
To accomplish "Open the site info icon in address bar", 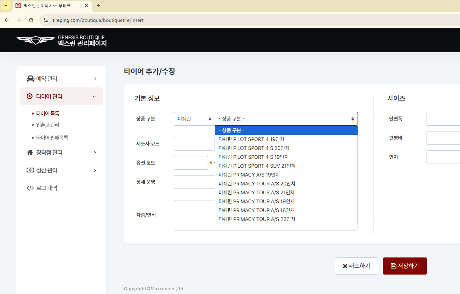I will coord(46,20).
